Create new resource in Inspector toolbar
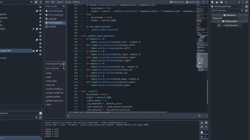The height and width of the screenshot is (140, 250). 212,2
